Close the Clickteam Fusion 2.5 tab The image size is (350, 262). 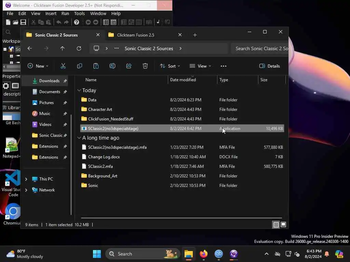(180, 35)
